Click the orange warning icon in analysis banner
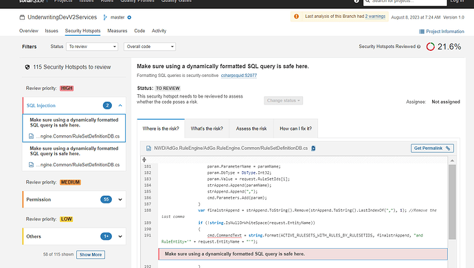The image size is (474, 268). [x=296, y=16]
